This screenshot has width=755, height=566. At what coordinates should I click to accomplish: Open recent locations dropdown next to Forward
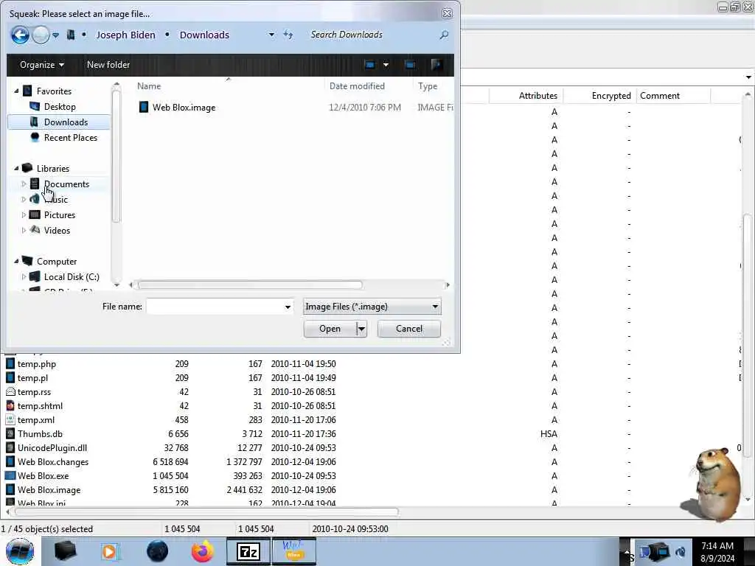pyautogui.click(x=56, y=35)
